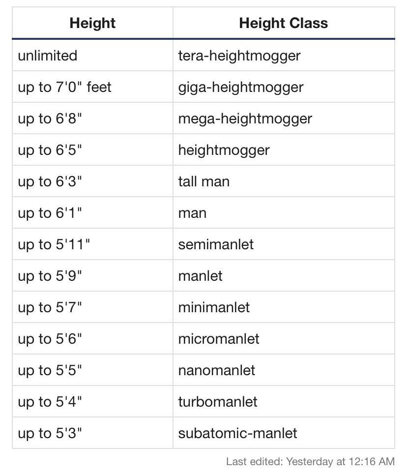Click the "nanomanlet" cell
Screen dimensions: 407x474
[x=217, y=370]
